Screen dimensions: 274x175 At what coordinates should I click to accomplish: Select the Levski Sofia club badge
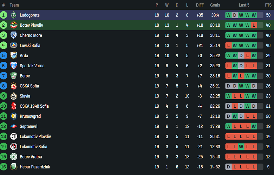(x=13, y=46)
